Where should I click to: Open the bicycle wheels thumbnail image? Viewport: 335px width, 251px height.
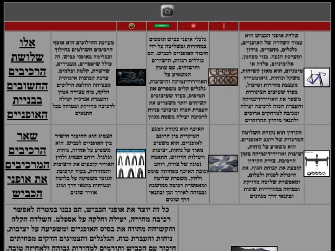(x=223, y=77)
